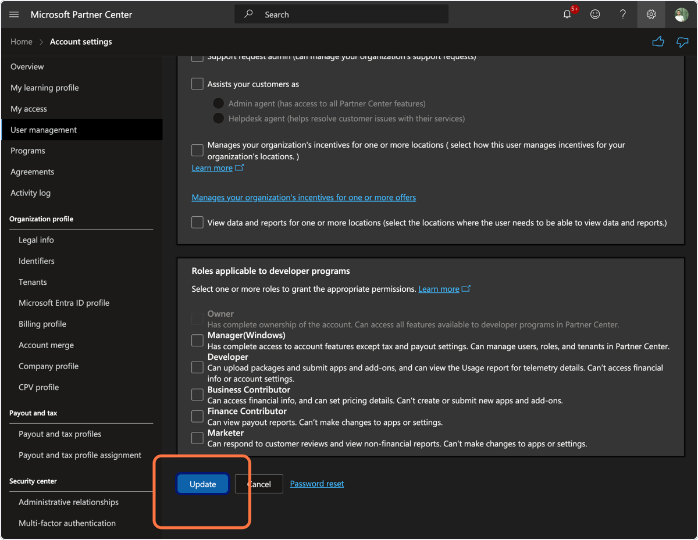Select the Helpdesk agent radio option

pyautogui.click(x=219, y=119)
